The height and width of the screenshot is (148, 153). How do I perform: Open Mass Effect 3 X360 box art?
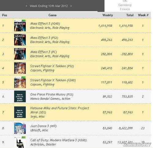click(x=20, y=25)
